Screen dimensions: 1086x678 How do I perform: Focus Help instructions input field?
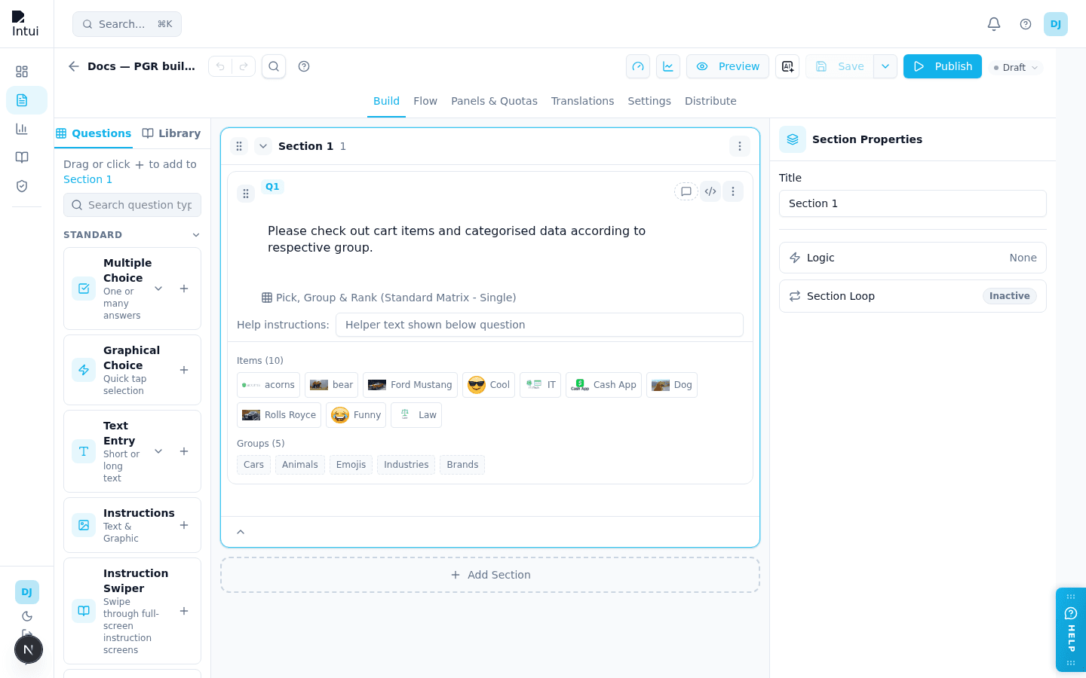tap(539, 325)
